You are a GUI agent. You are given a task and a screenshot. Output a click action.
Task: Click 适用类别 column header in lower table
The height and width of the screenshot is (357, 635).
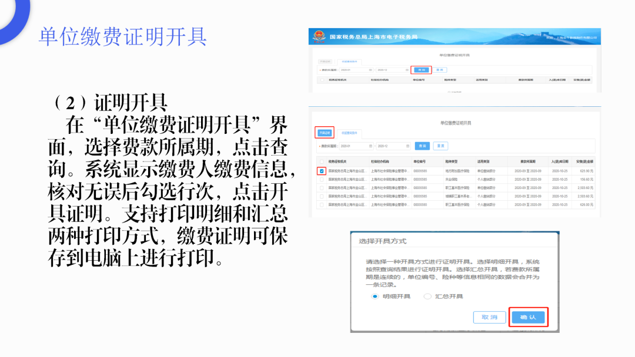483,161
